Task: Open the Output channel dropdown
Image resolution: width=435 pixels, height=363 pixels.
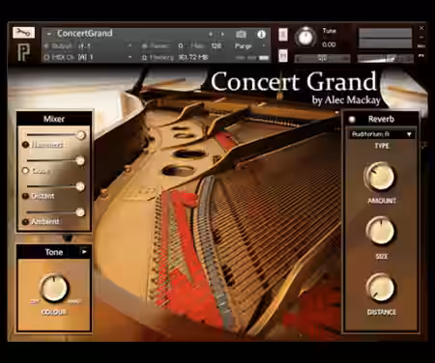Action: [130, 46]
